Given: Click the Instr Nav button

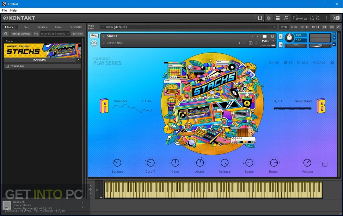Looking at the screenshot, I should click(78, 34).
